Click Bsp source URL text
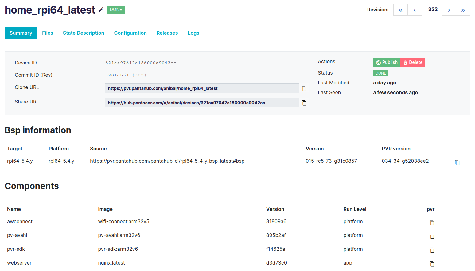This screenshot has width=475, height=271. point(167,161)
